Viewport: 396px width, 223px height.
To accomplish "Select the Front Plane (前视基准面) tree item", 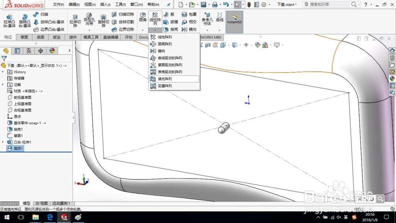I will tap(19, 98).
